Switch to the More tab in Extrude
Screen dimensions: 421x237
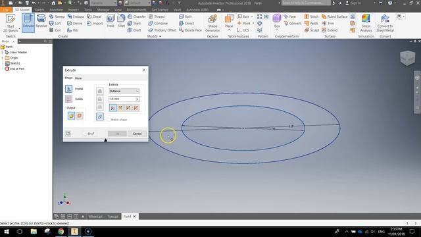point(78,78)
